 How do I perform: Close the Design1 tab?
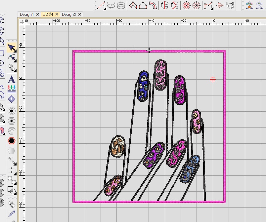(x=38, y=15)
